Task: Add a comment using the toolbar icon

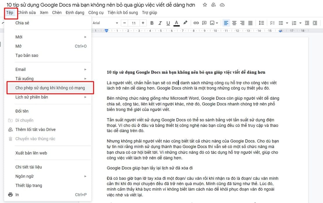Action: tap(204, 23)
